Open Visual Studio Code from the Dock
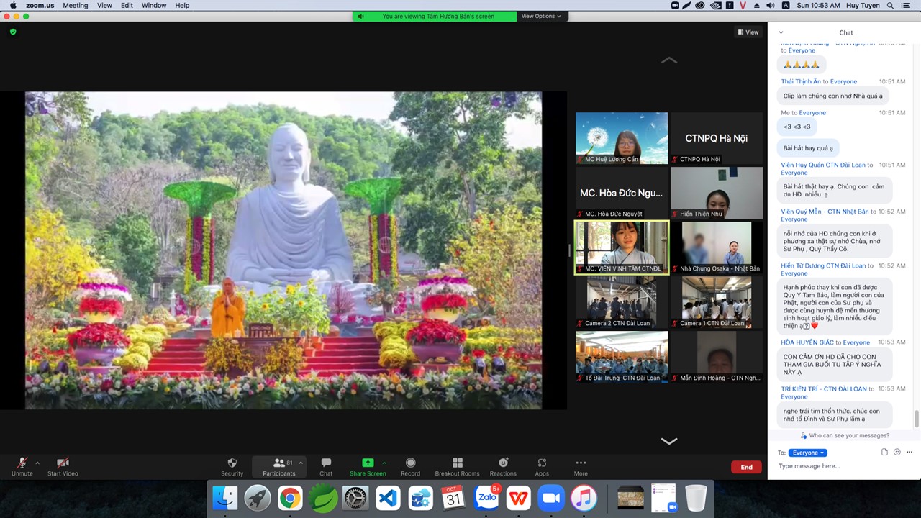This screenshot has height=518, width=921. pyautogui.click(x=388, y=498)
